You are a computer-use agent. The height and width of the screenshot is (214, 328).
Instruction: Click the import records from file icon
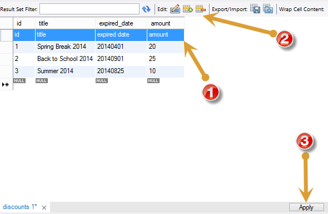point(268,9)
